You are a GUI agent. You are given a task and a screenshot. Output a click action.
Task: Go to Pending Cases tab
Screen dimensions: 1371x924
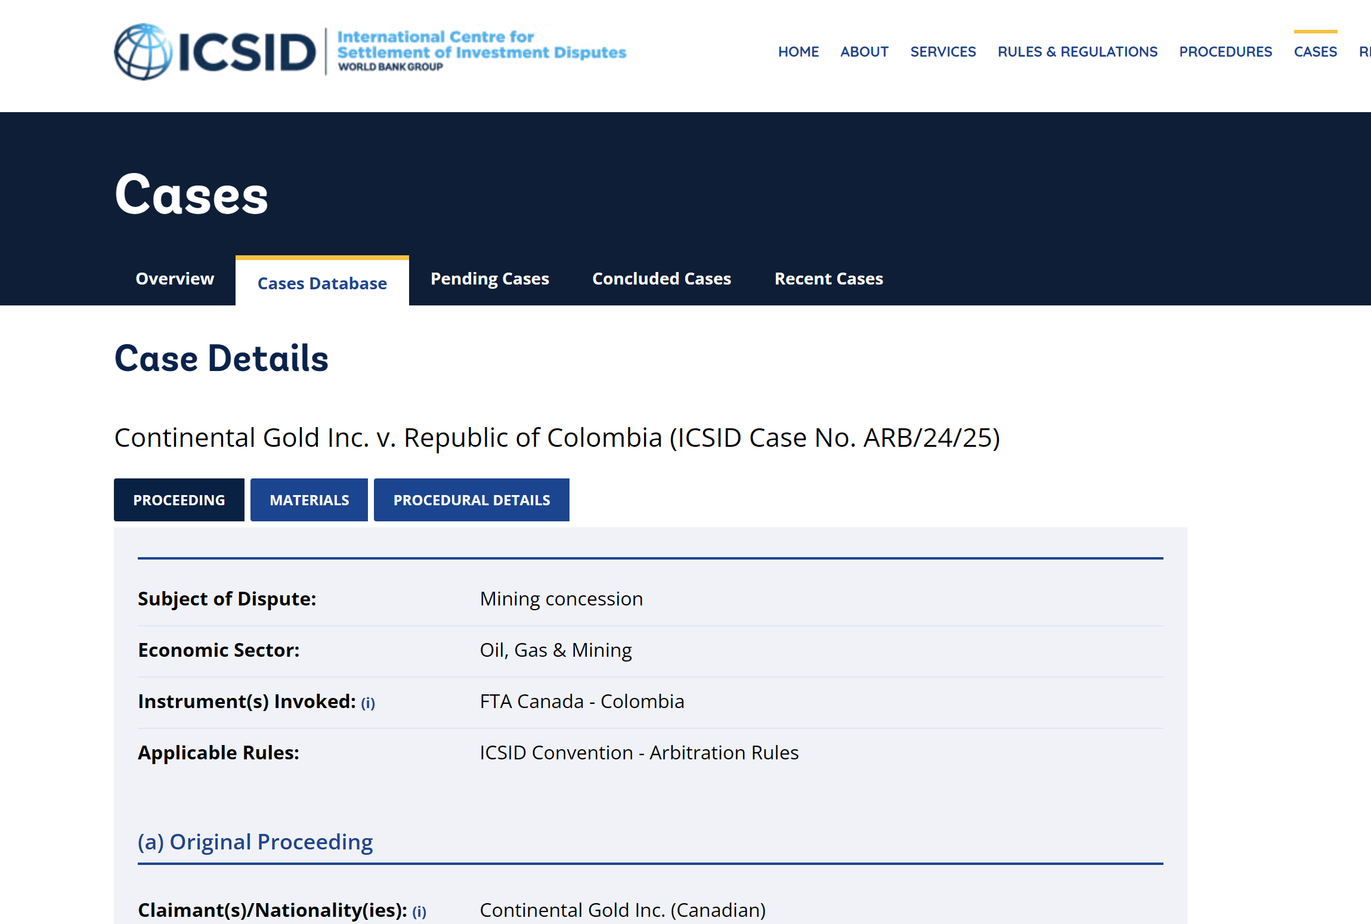[490, 279]
